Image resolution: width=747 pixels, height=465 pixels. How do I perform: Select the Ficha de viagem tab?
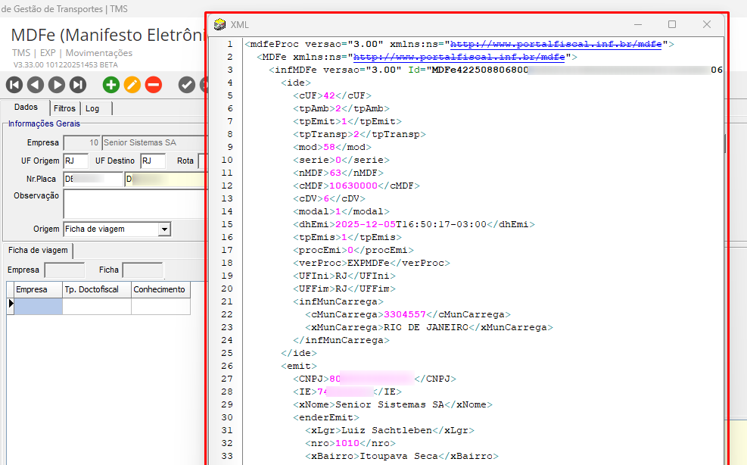[x=38, y=251]
